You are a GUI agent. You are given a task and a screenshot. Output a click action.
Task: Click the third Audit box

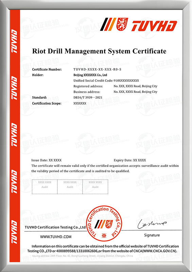pyautogui.click(x=95, y=187)
